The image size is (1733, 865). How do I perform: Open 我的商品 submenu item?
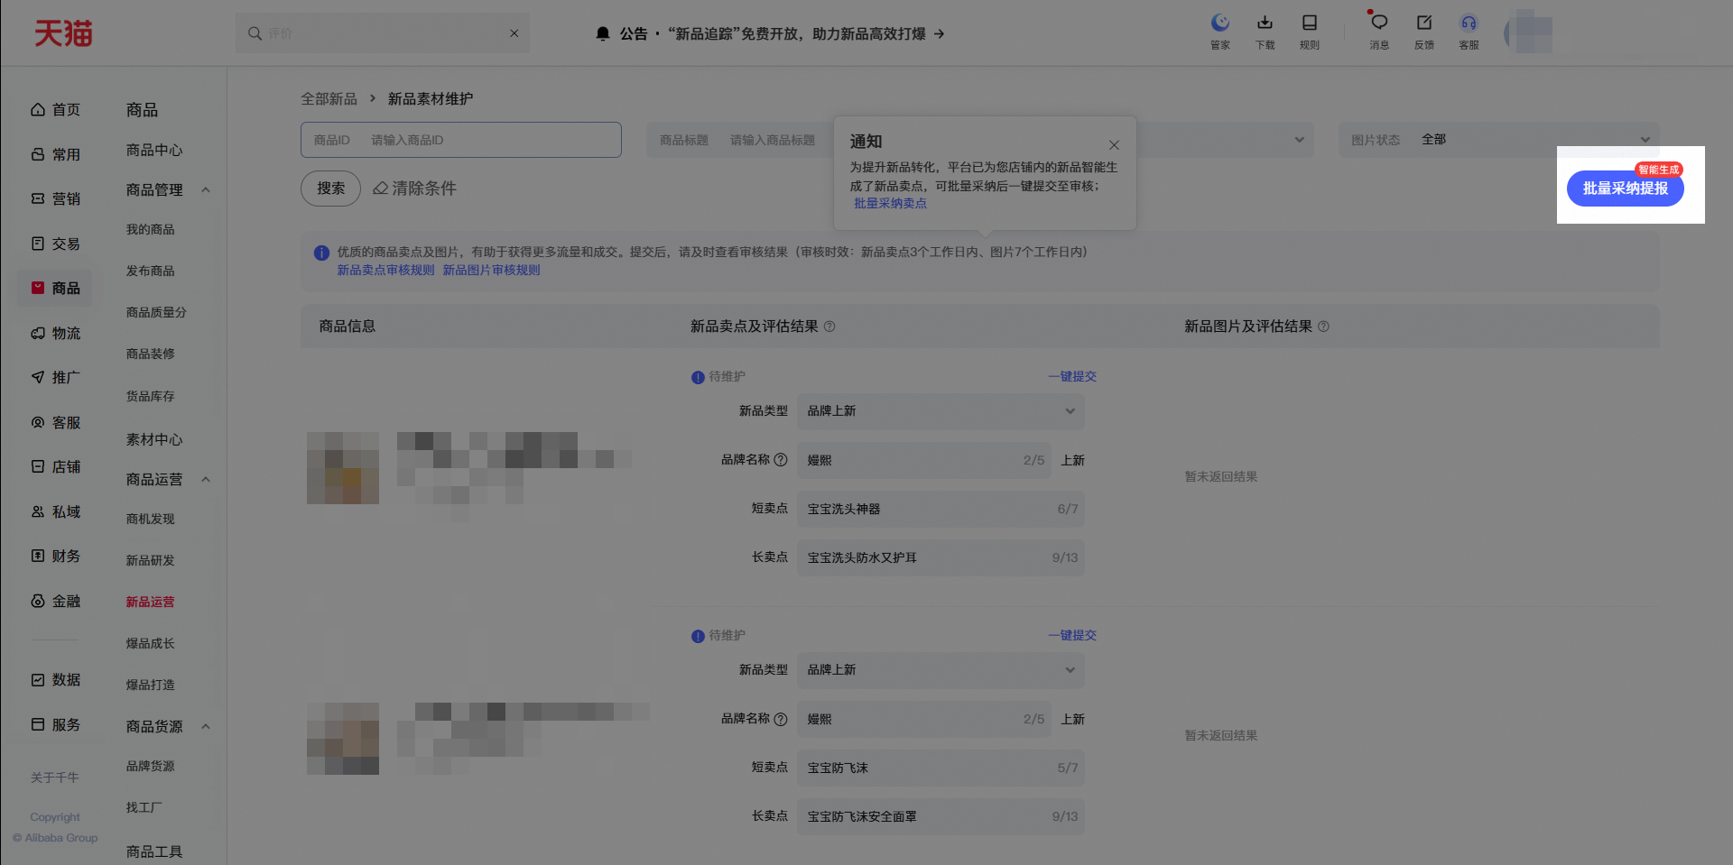click(x=151, y=230)
